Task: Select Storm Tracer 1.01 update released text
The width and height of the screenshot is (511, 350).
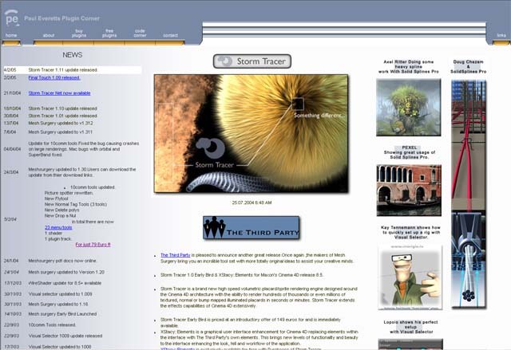Action: (62, 116)
